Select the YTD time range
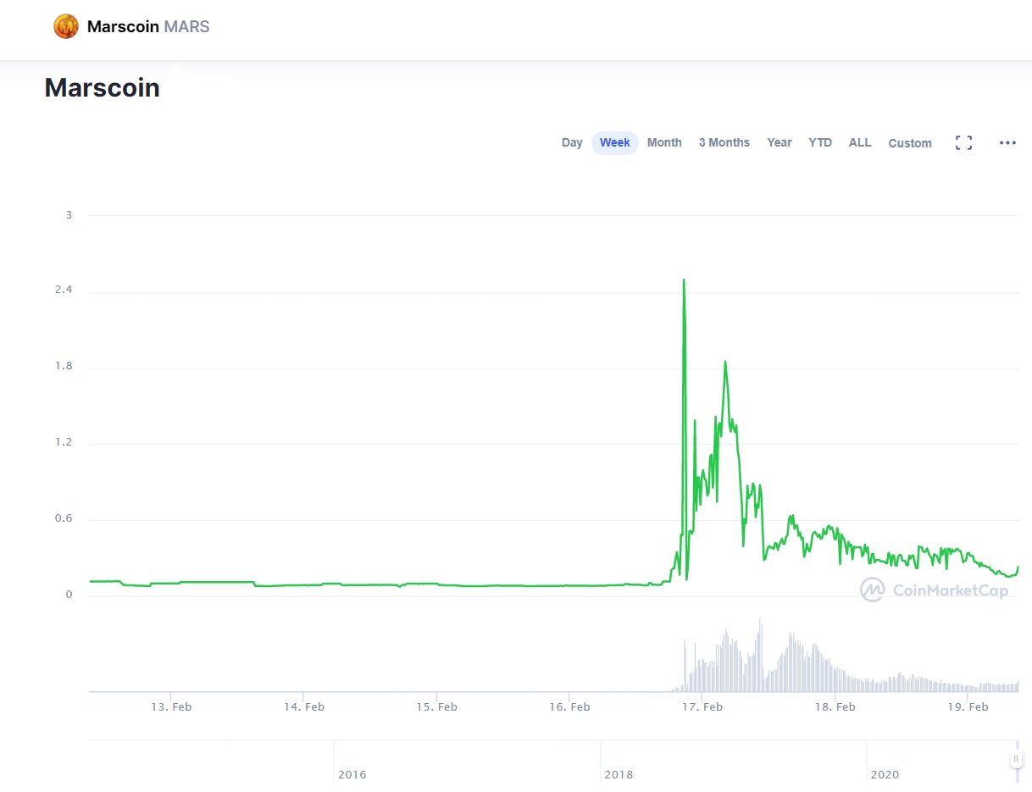Image resolution: width=1032 pixels, height=792 pixels. pos(820,142)
